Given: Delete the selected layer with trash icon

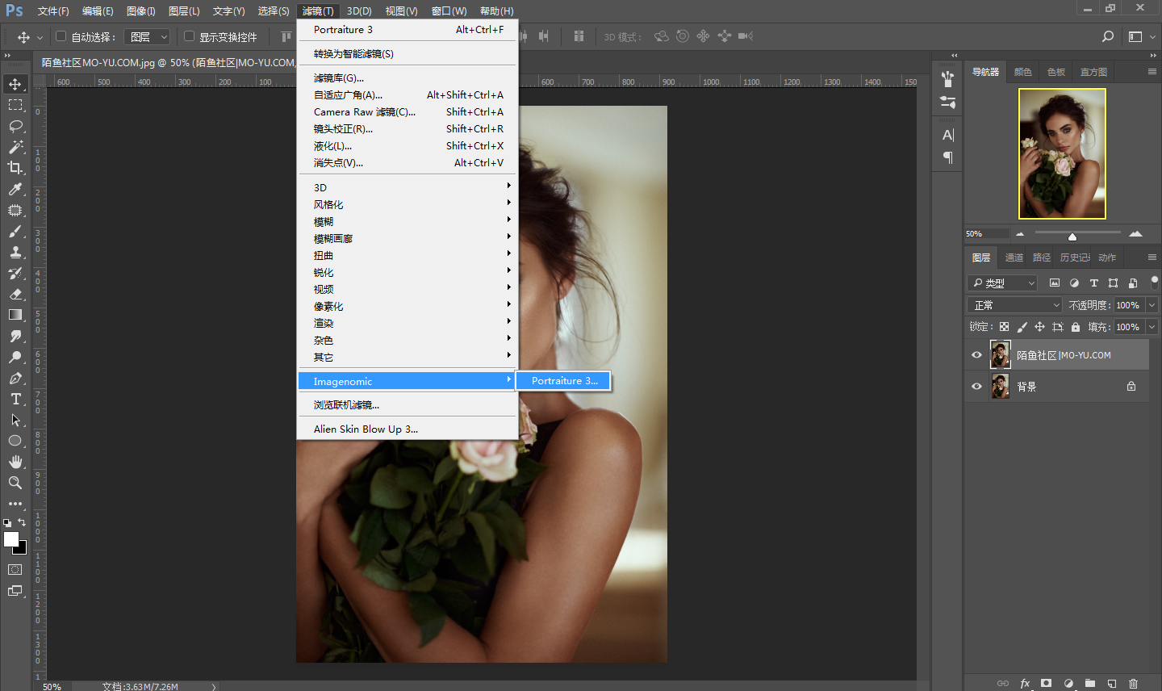Looking at the screenshot, I should 1134,683.
